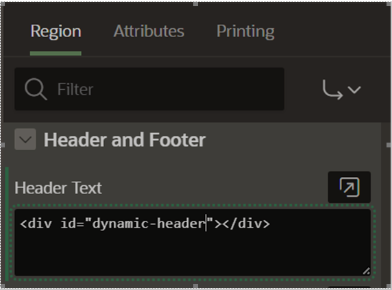This screenshot has height=290, width=392.
Task: Click the left middle selection handle
Action: (3, 145)
